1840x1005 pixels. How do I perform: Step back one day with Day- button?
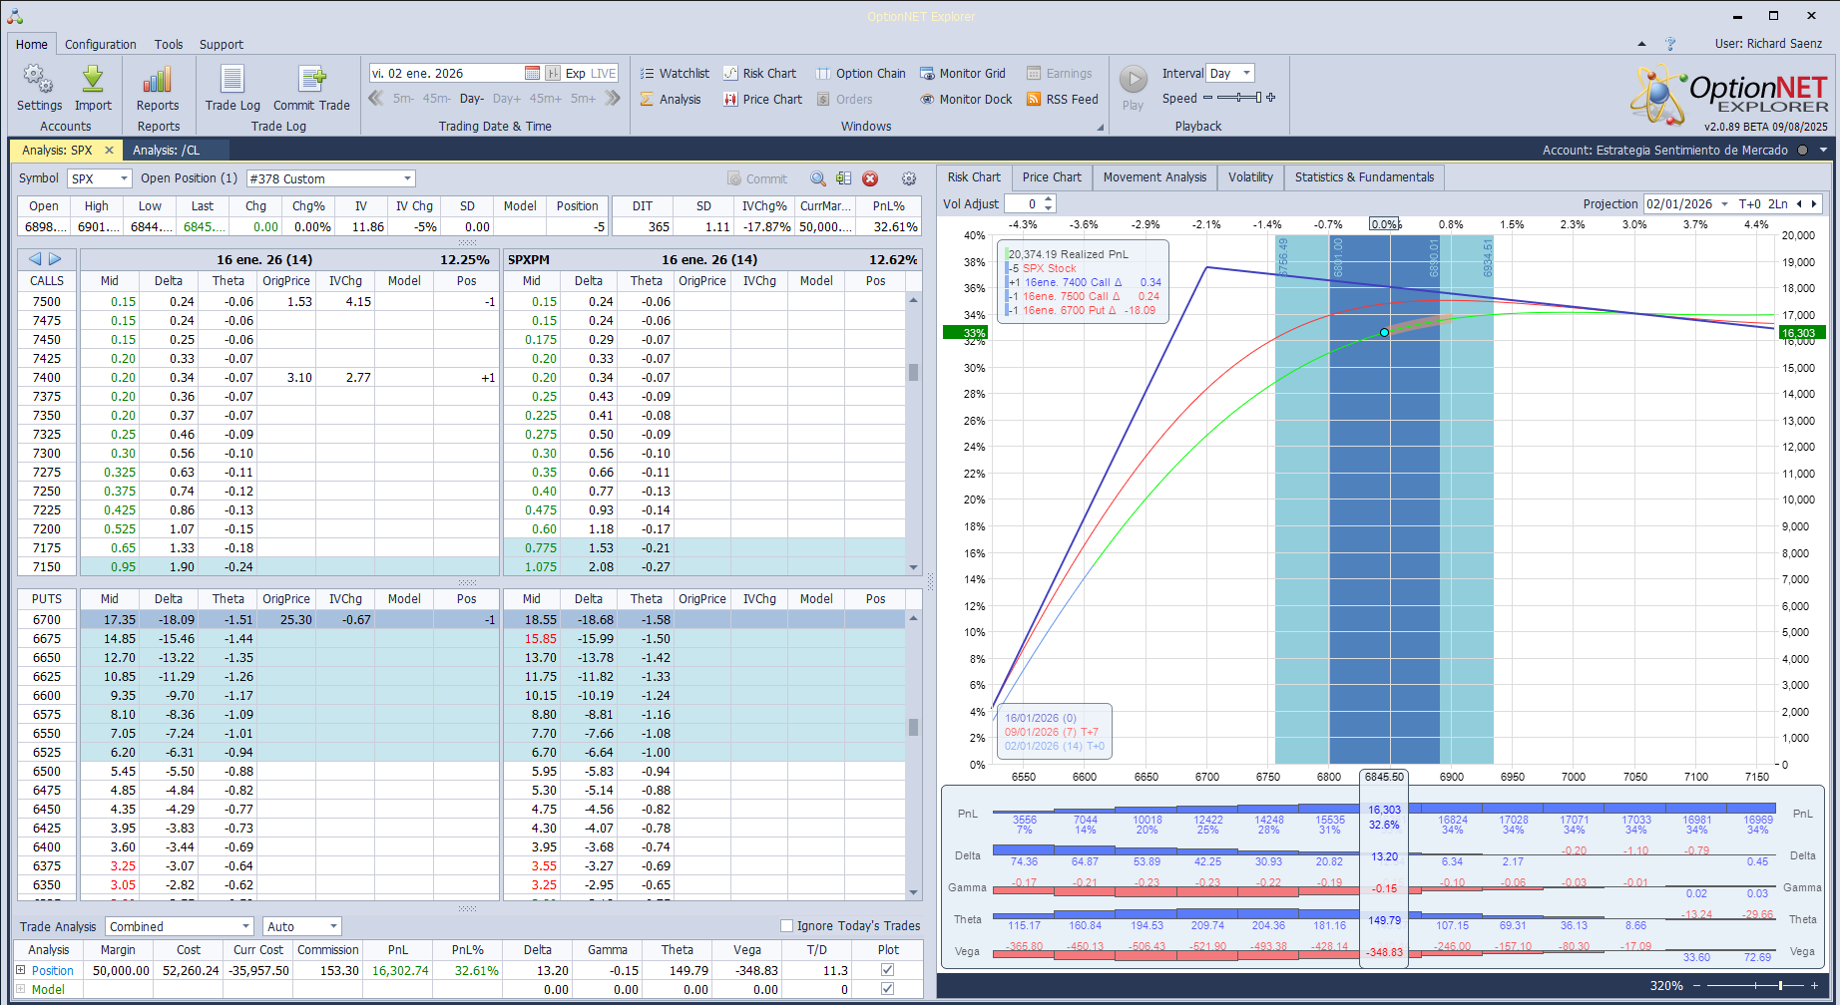[472, 99]
